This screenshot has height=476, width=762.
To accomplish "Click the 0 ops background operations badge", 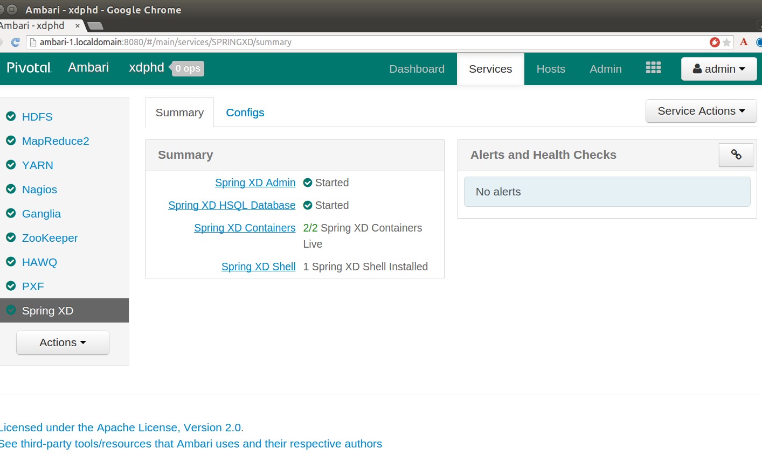I will click(188, 68).
